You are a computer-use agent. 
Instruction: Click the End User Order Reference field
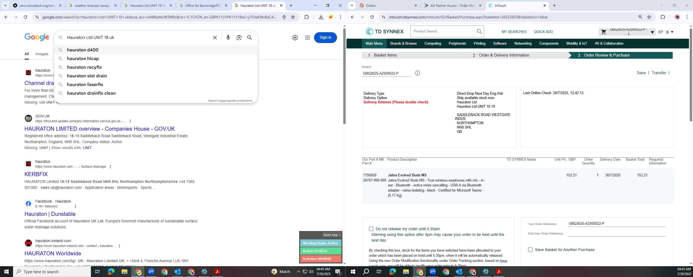(616, 233)
